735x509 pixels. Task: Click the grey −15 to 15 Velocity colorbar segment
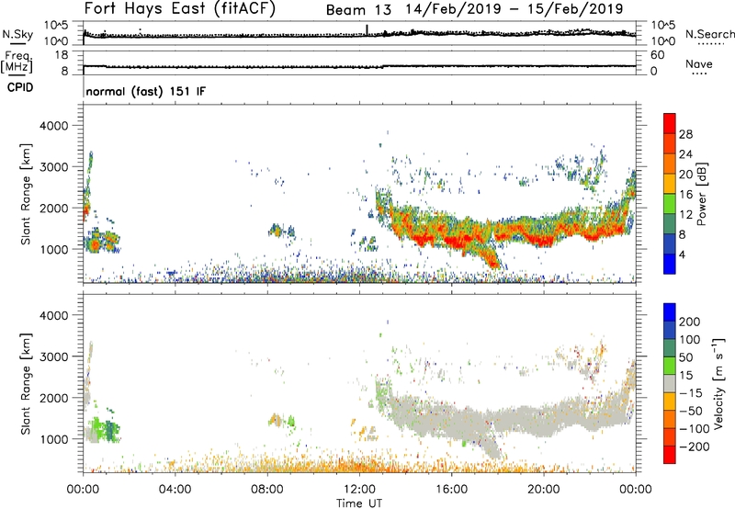[670, 383]
